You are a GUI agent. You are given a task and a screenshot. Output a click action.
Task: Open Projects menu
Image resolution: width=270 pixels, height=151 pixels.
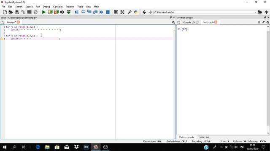(70, 7)
